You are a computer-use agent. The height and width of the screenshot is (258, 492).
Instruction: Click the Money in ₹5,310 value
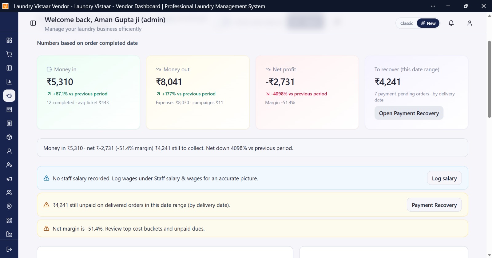click(60, 82)
